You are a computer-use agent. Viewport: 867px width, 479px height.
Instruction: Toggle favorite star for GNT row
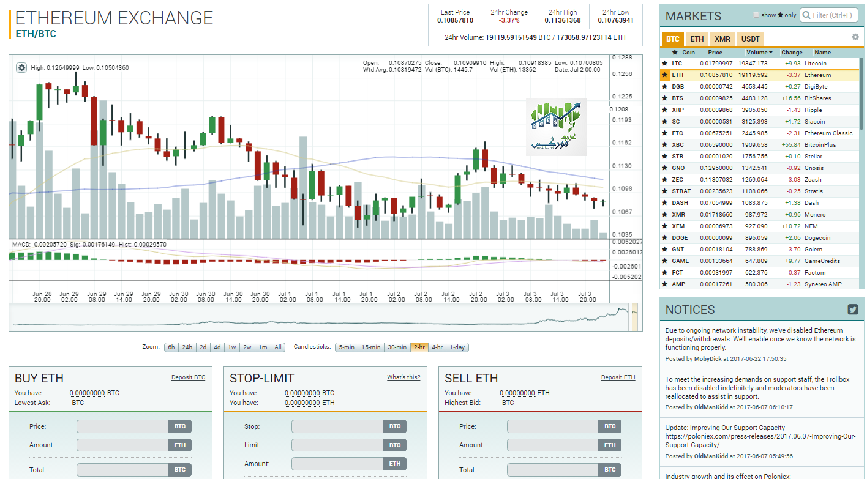664,249
